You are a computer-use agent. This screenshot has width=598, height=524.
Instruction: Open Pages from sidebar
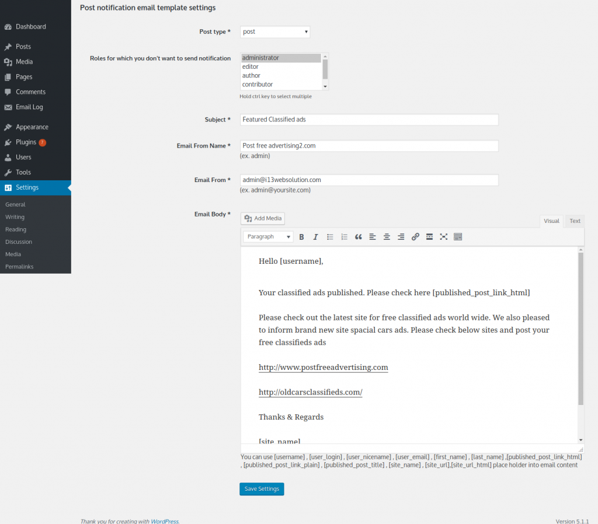pyautogui.click(x=36, y=77)
